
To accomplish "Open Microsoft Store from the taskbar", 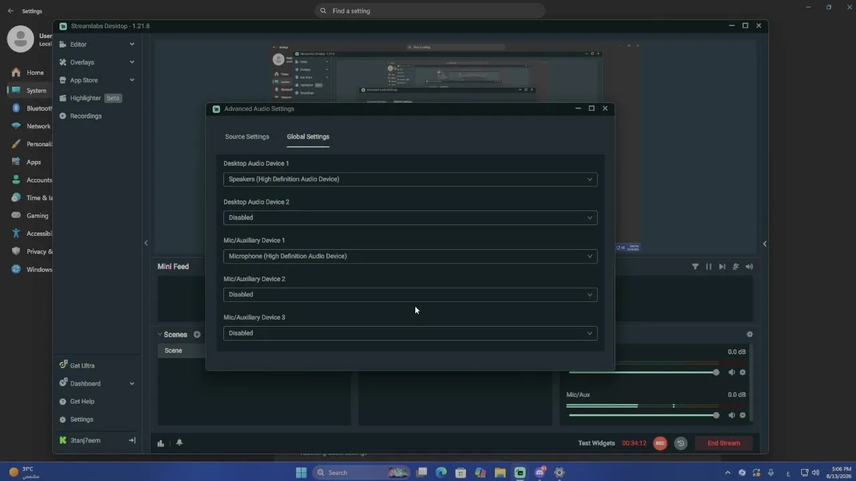I will pyautogui.click(x=461, y=472).
